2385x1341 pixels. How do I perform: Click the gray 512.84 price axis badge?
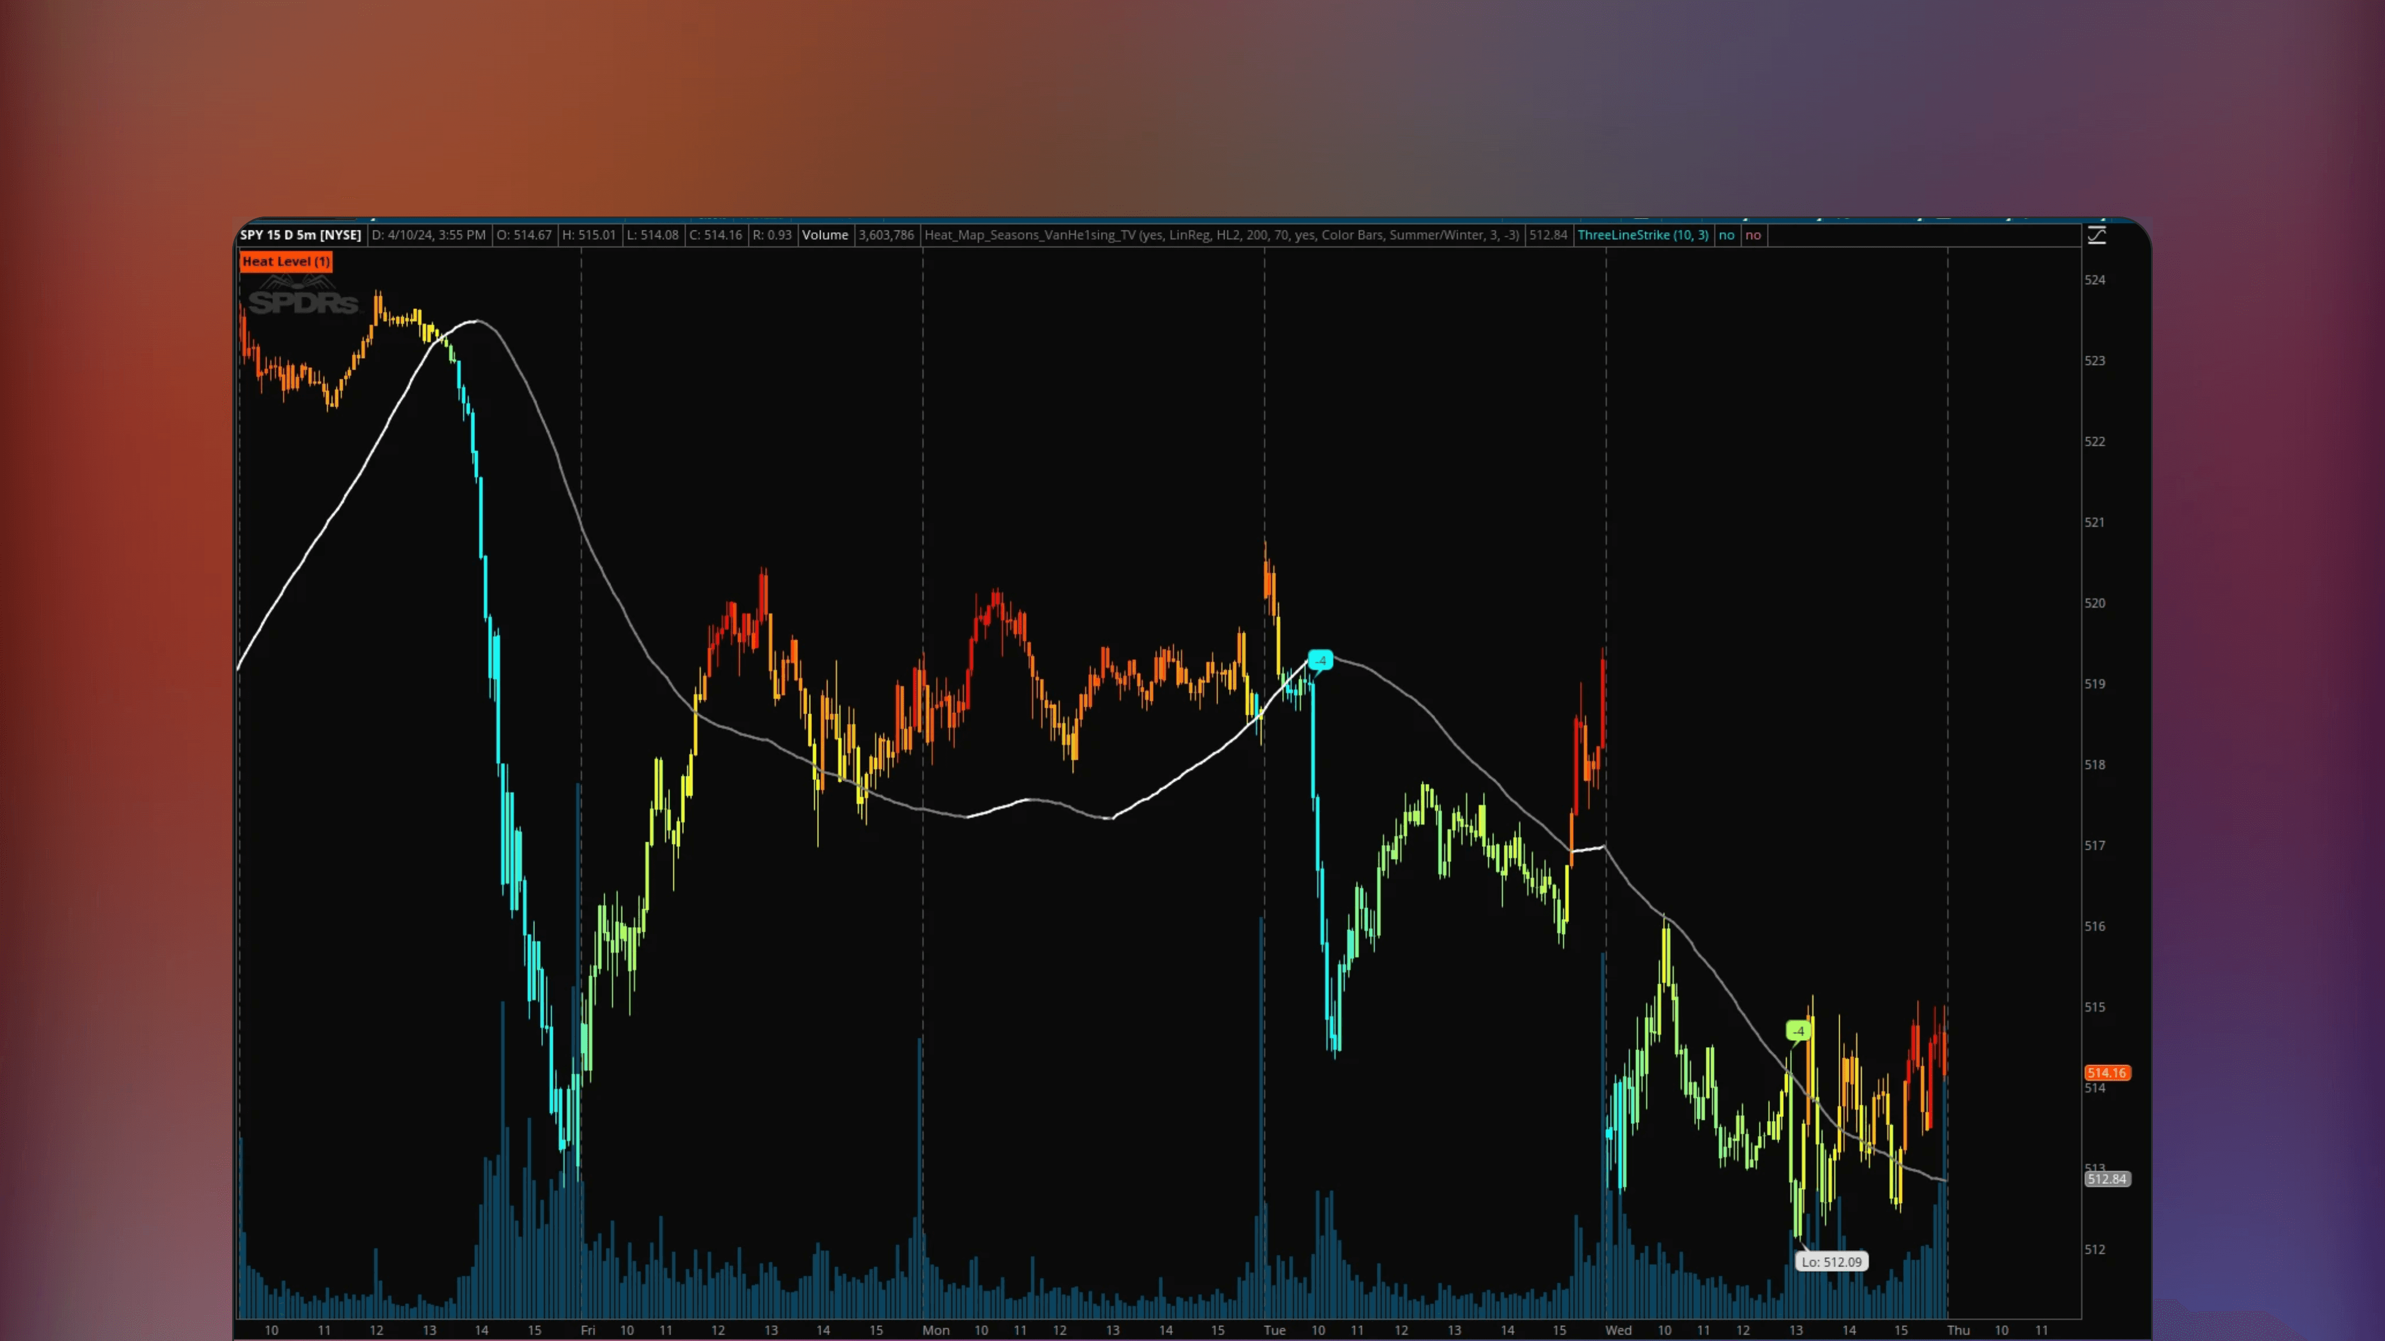click(x=2107, y=1178)
